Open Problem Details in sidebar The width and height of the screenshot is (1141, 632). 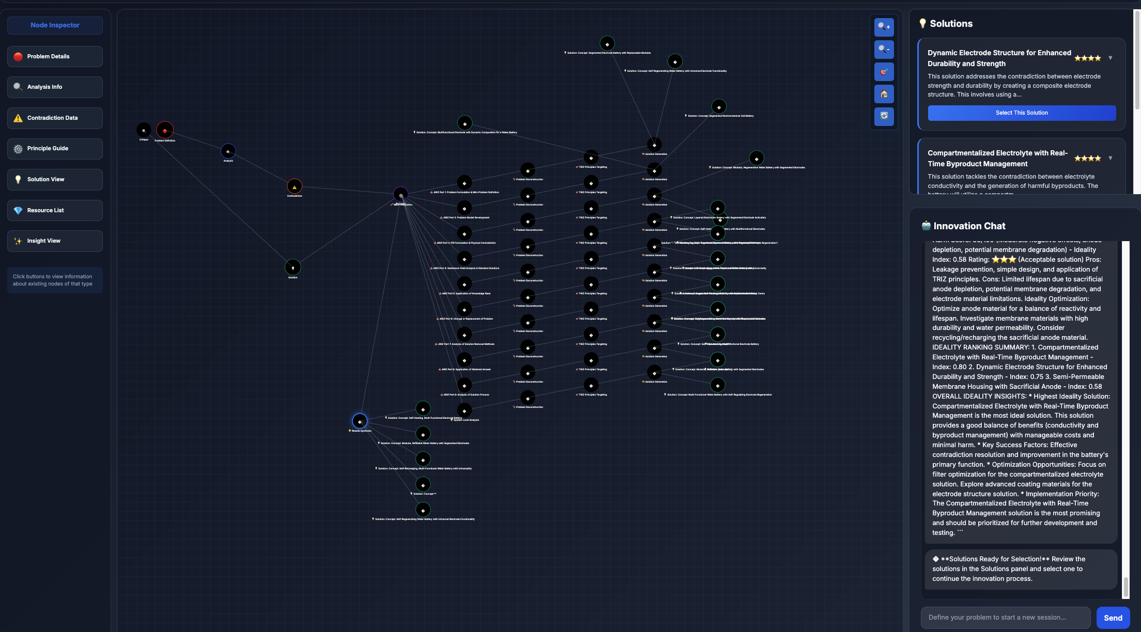[x=55, y=56]
